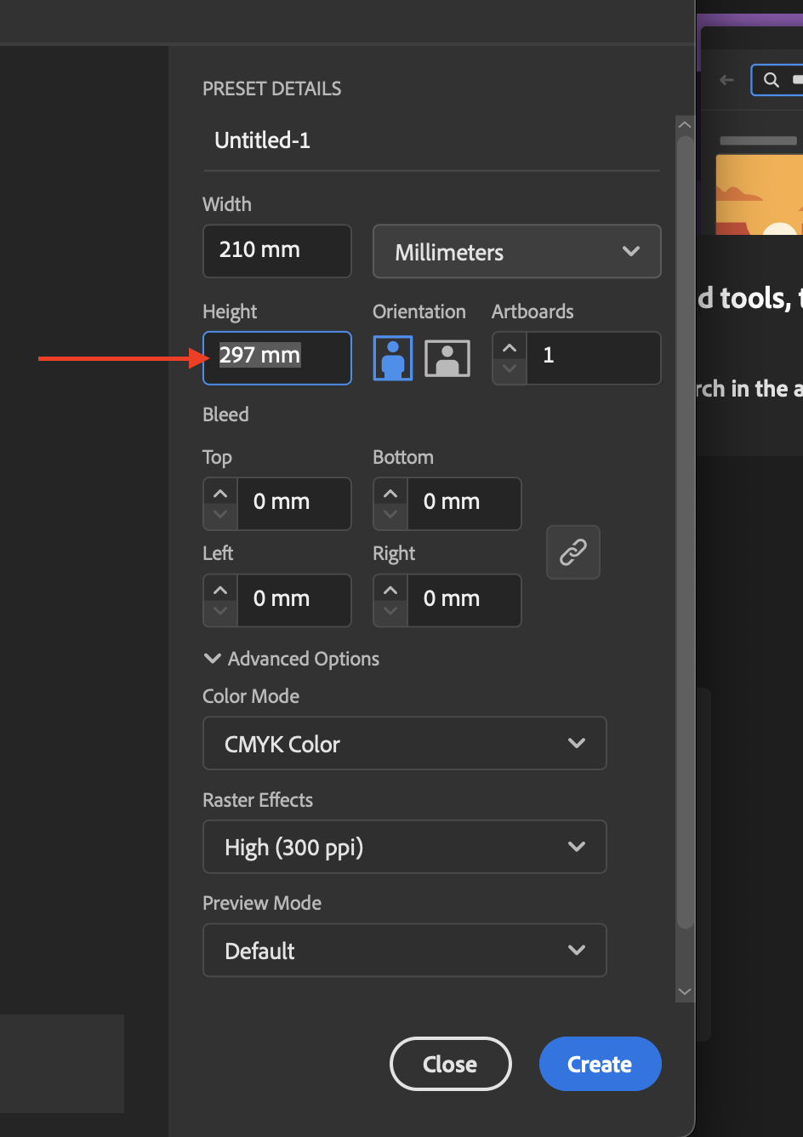Click the Artboards increment arrow
Viewport: 803px width, 1137px height.
click(x=509, y=347)
